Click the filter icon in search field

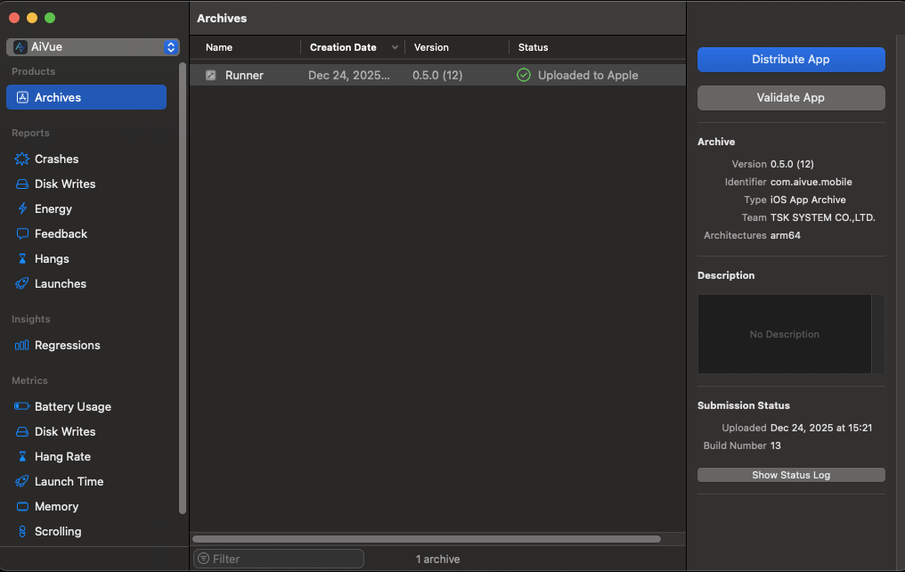(x=204, y=558)
